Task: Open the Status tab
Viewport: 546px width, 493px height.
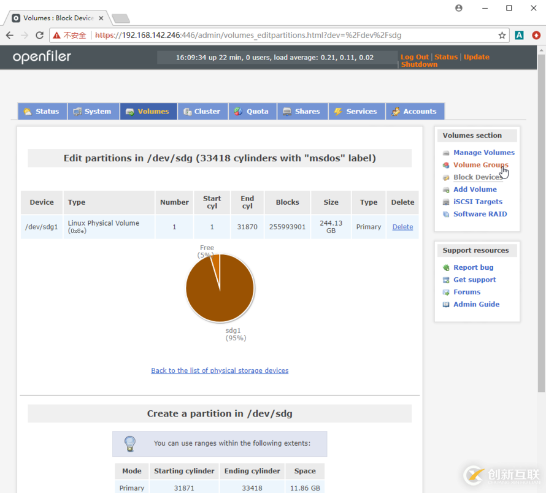Action: tap(42, 112)
